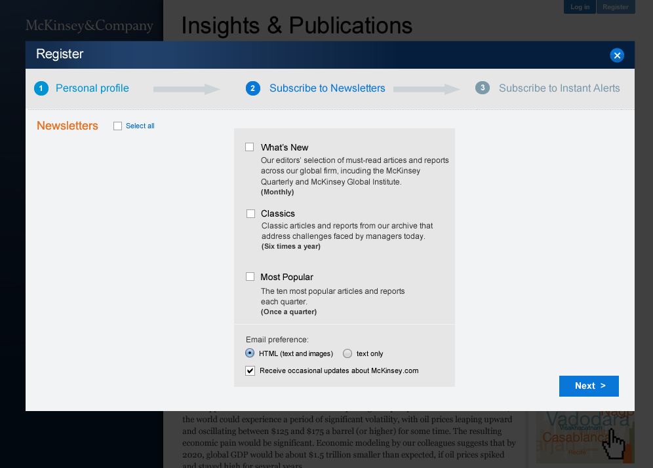Image resolution: width=653 pixels, height=468 pixels.
Task: Click the step 3 numbered circle
Action: click(483, 88)
